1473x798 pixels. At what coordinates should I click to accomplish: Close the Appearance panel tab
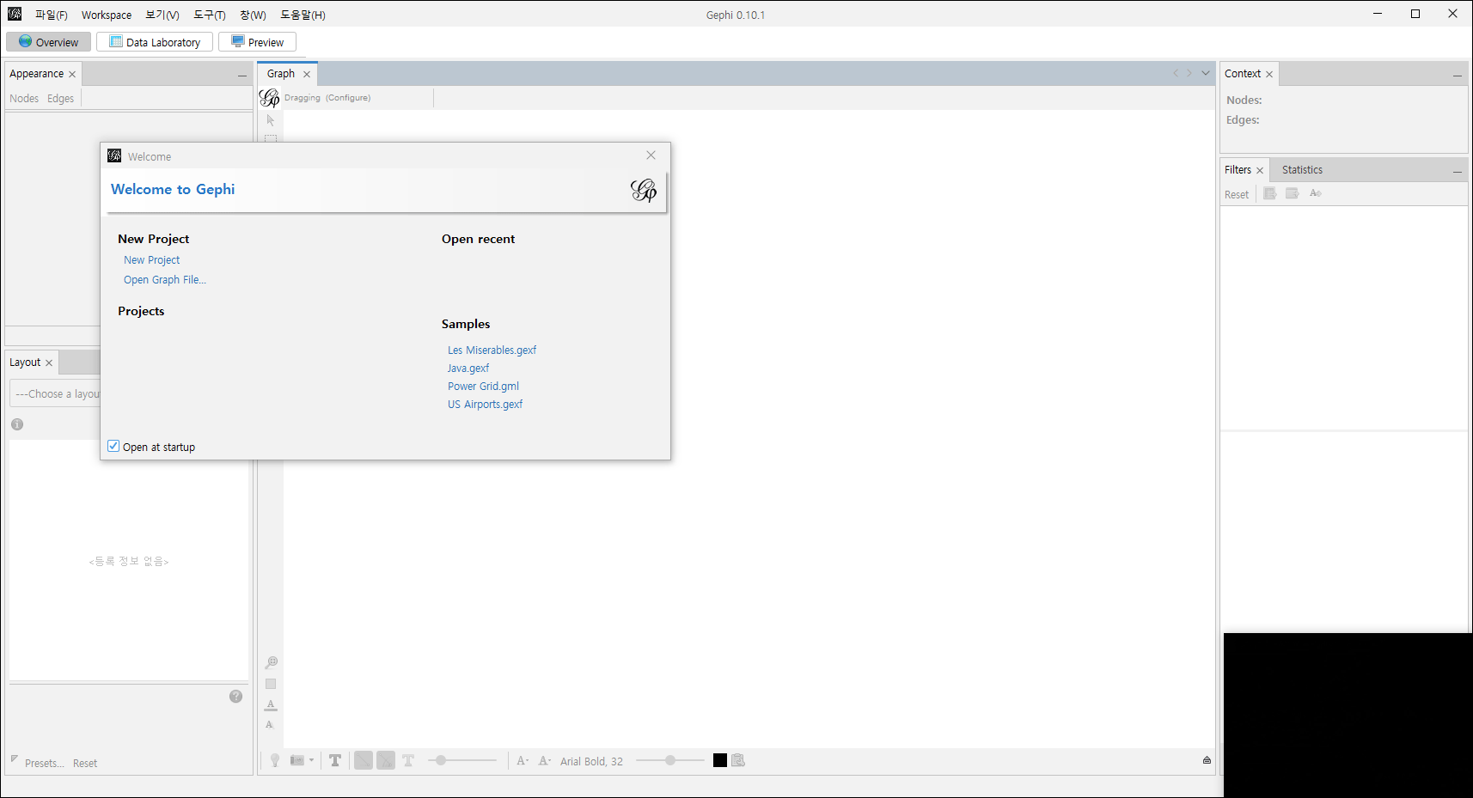pos(72,75)
